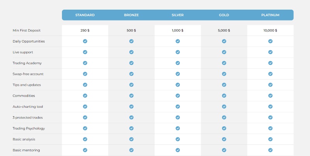Click the Silver column Trading Academy checkmark

coord(177,63)
